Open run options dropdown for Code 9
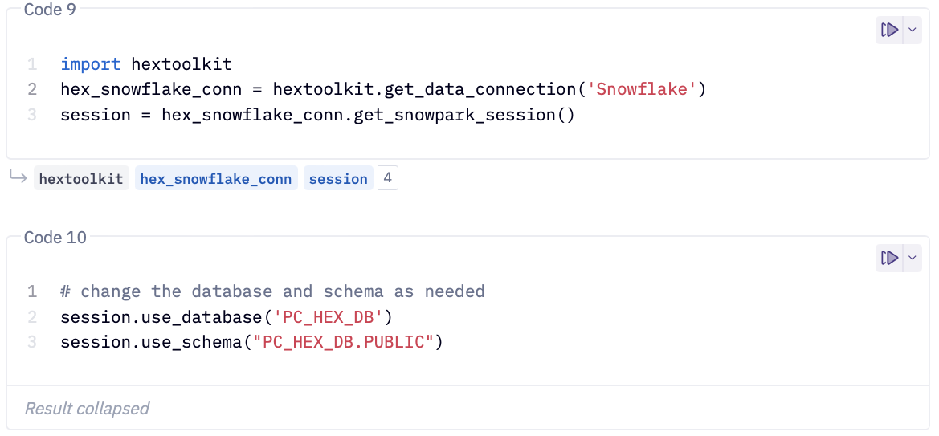Viewport: 939px width, 436px height. pyautogui.click(x=912, y=31)
